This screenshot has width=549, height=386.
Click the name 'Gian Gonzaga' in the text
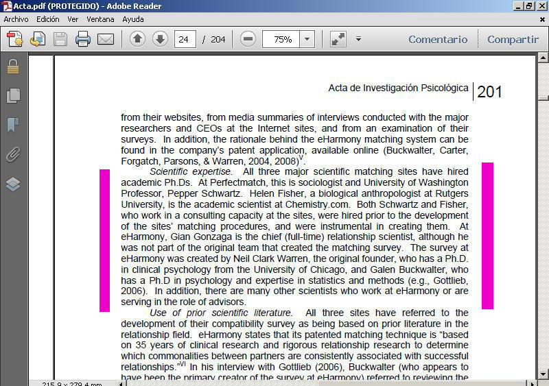click(201, 237)
